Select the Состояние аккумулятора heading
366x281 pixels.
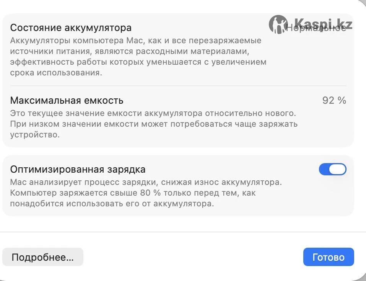[71, 28]
